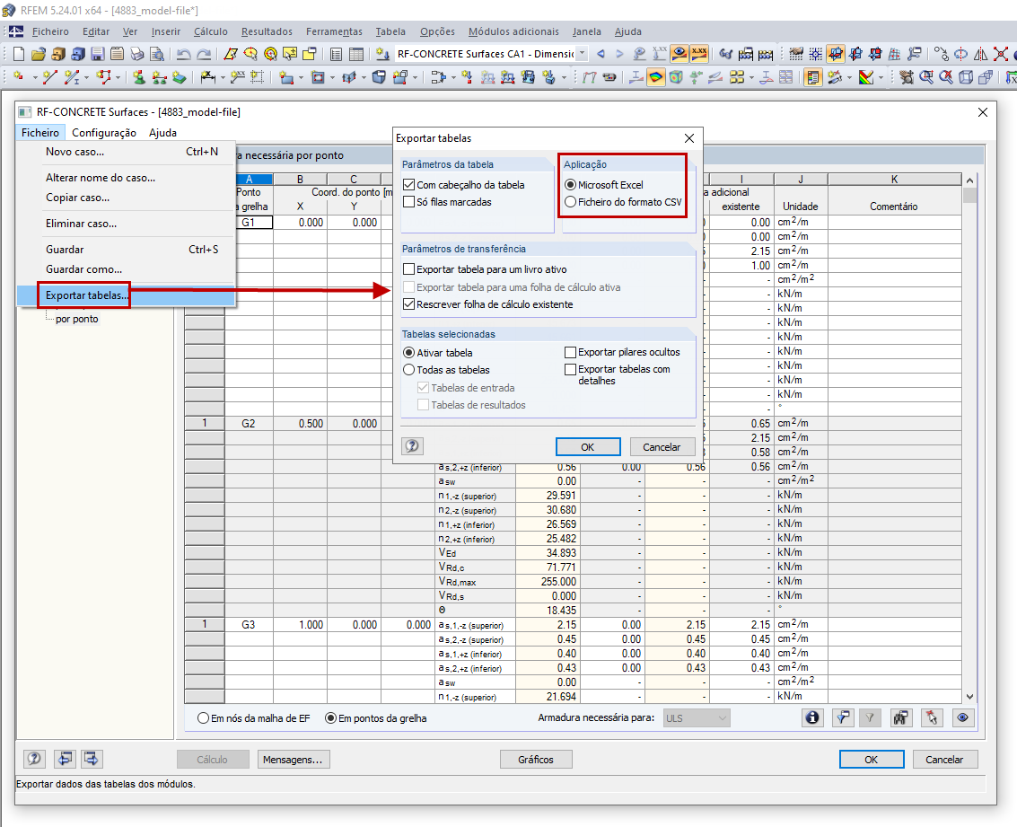
Task: Click the Open folder icon in main toolbar
Action: coord(39,54)
